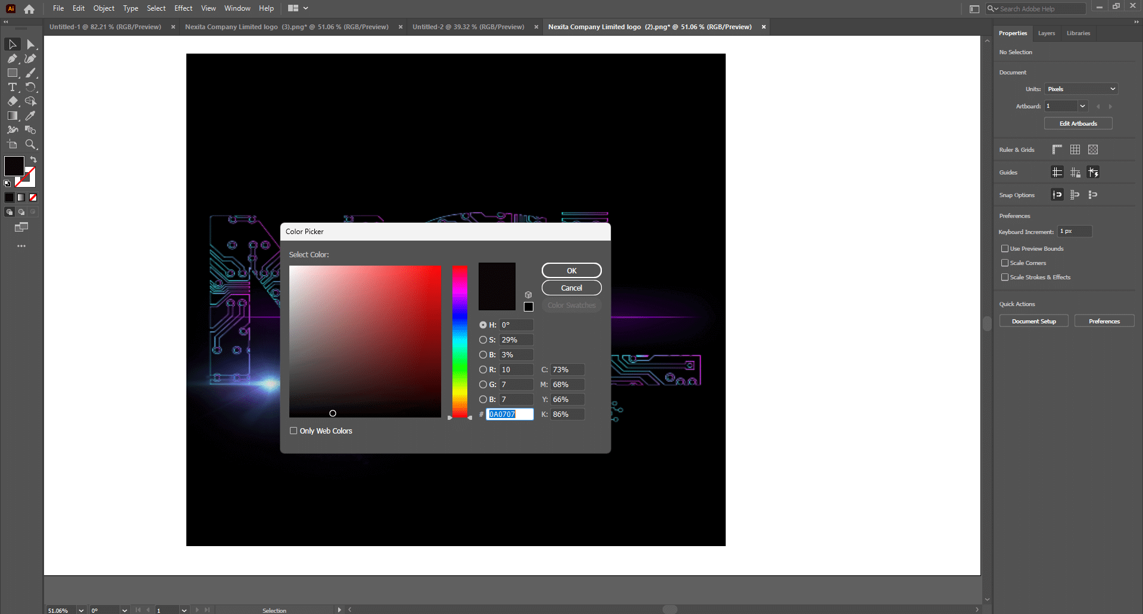This screenshot has height=614, width=1143.
Task: Activate the Zoom tool
Action: (30, 144)
